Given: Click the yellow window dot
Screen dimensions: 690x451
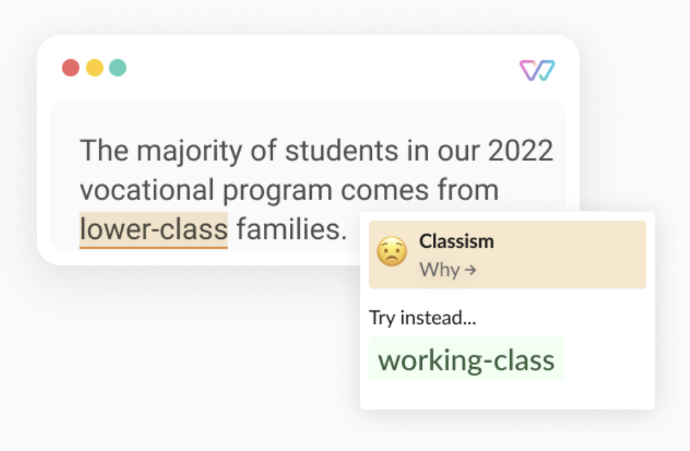Looking at the screenshot, I should (x=95, y=68).
